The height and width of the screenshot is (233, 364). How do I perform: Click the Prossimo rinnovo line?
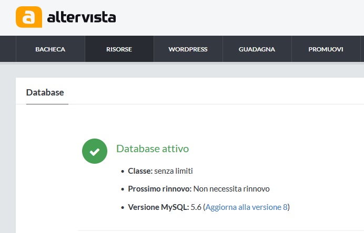click(x=199, y=189)
